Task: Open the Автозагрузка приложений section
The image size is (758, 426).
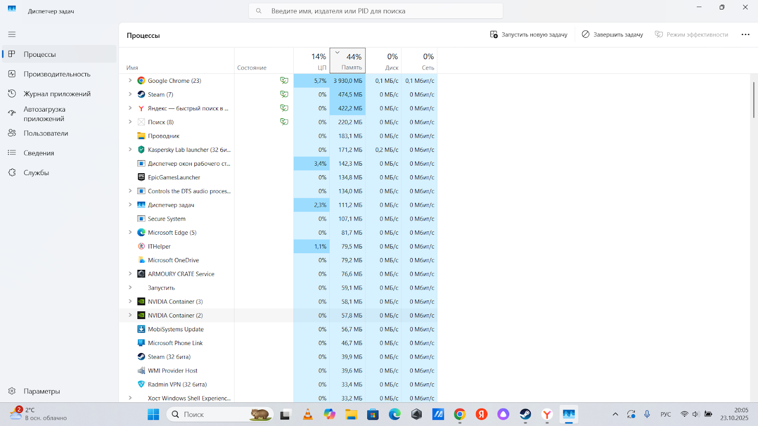Action: click(x=45, y=114)
